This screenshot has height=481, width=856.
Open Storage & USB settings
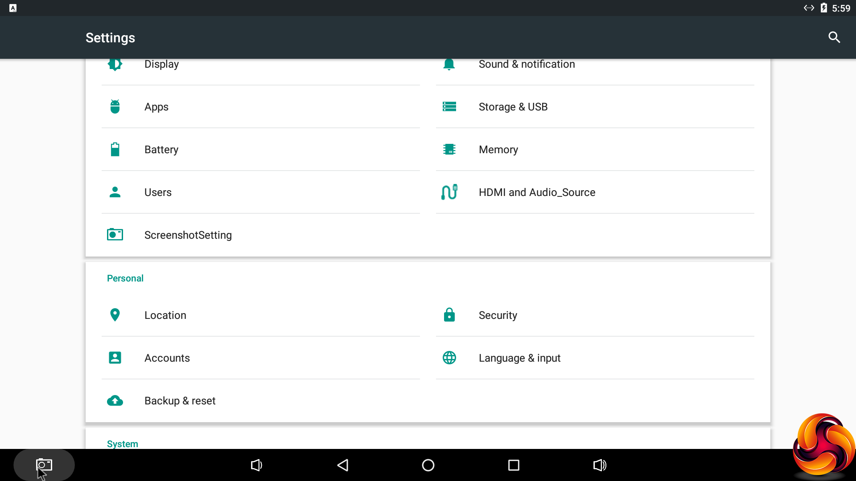513,107
